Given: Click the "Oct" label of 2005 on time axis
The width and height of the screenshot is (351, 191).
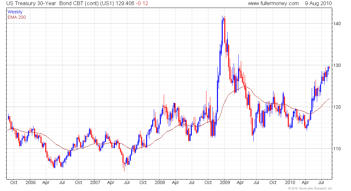Looking at the screenshot, I should pyautogui.click(x=14, y=182).
